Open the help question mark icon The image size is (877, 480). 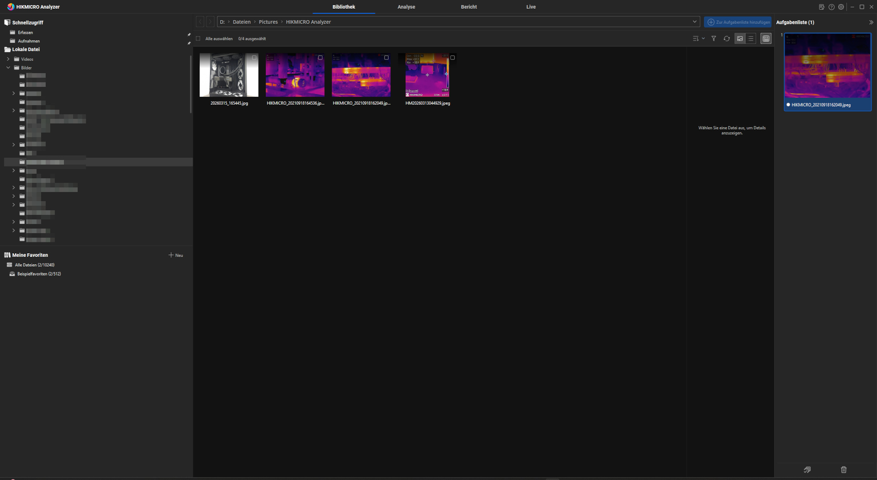tap(831, 7)
